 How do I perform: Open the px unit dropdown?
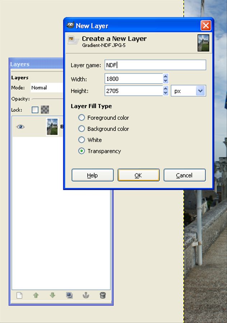tap(188, 91)
